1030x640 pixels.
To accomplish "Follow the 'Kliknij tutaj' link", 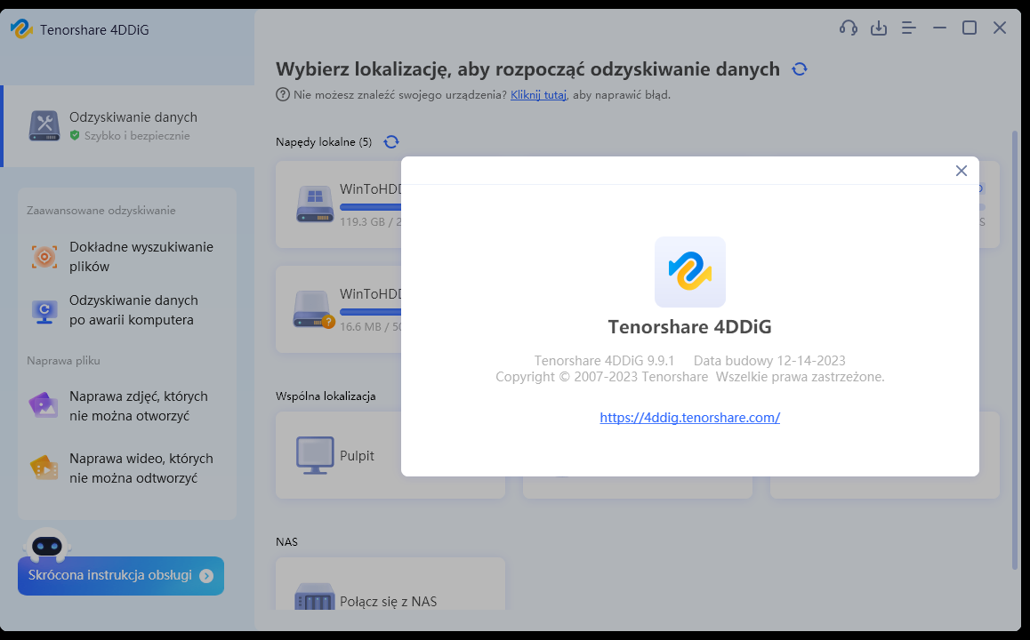I will [538, 94].
